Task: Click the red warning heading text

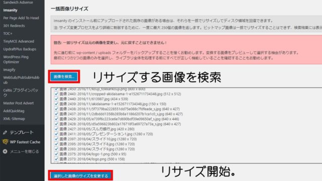Action: point(110,43)
